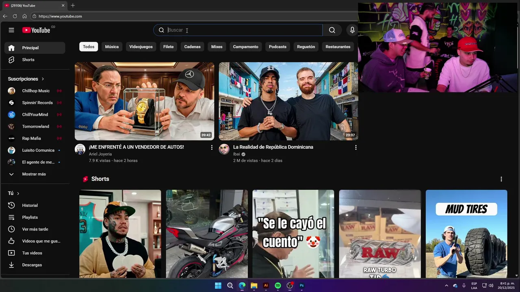Click Ariel Joyería channel avatar
The width and height of the screenshot is (520, 292).
(x=80, y=149)
